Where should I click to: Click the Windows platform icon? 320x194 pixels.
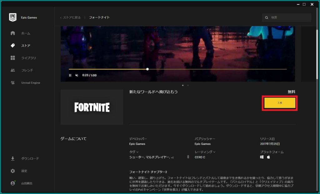pyautogui.click(x=262, y=157)
